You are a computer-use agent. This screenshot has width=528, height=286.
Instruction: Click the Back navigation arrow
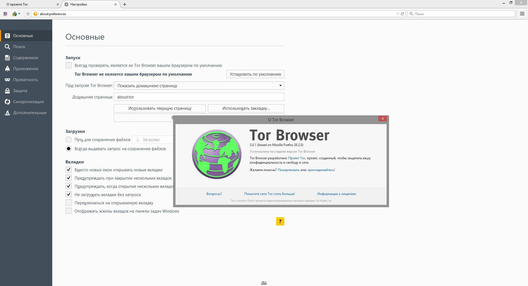click(28, 14)
